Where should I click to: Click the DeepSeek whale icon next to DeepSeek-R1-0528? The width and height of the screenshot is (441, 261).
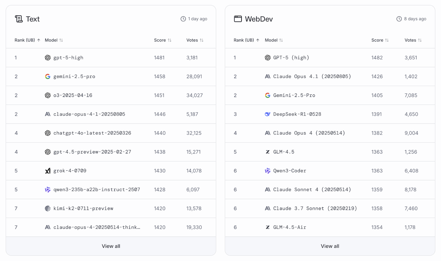tap(267, 114)
